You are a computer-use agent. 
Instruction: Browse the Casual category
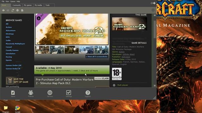point(9,47)
